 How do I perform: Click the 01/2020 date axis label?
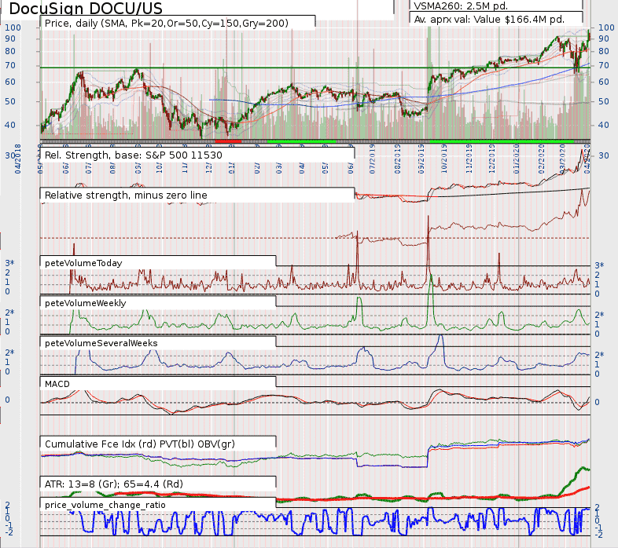[517, 159]
